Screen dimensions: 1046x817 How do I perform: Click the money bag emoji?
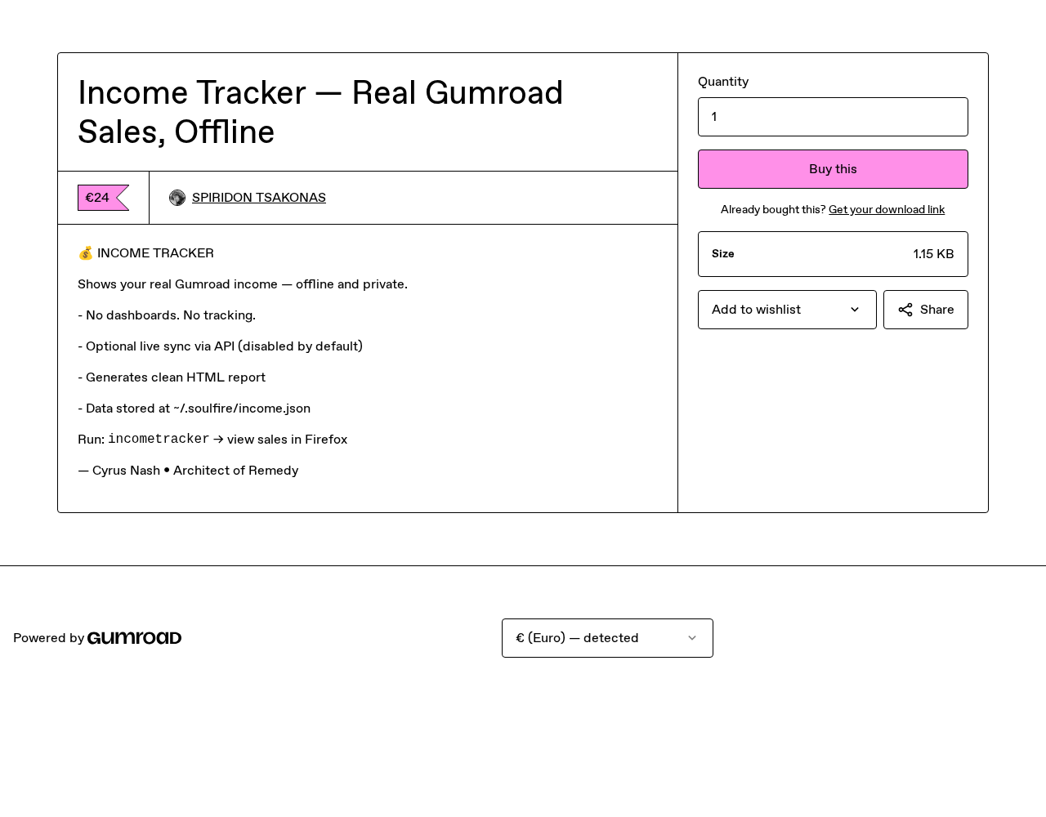(86, 253)
